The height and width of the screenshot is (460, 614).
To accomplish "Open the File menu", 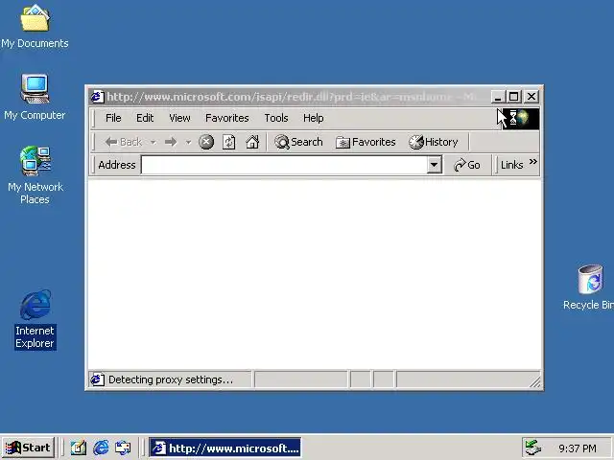I will coord(113,118).
